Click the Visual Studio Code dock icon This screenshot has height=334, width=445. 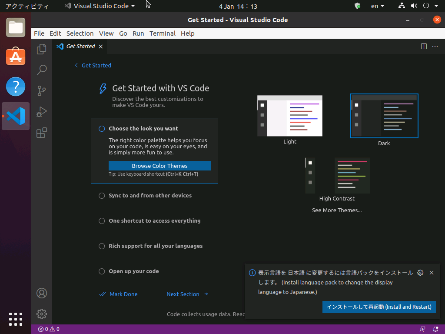(16, 116)
